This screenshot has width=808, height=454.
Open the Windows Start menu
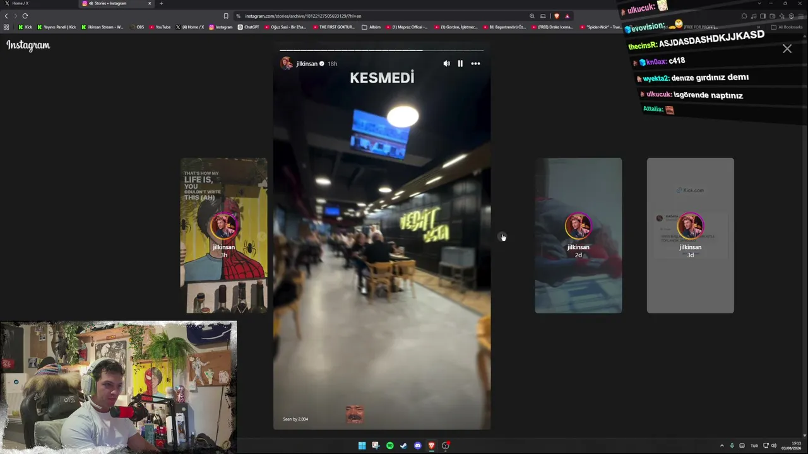(x=362, y=446)
